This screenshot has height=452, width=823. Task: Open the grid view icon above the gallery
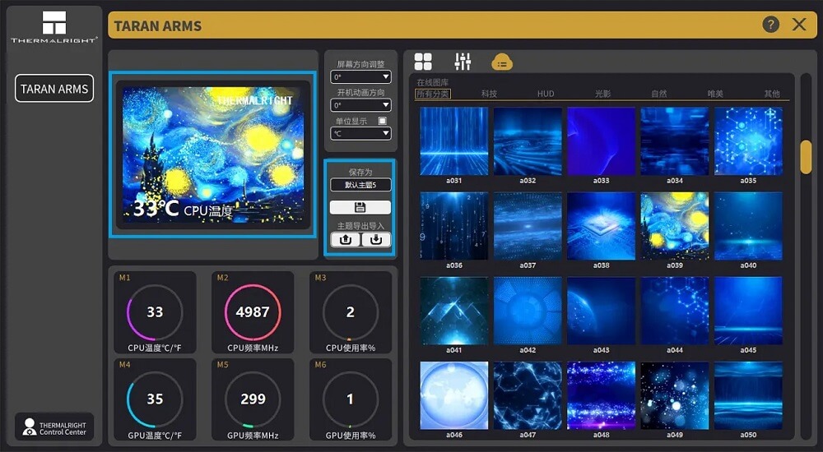coord(423,62)
